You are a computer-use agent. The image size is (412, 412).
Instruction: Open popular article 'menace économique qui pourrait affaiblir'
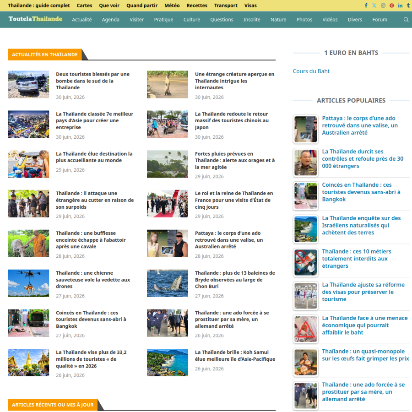[365, 325]
